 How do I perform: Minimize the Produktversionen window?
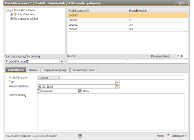click(177, 3)
